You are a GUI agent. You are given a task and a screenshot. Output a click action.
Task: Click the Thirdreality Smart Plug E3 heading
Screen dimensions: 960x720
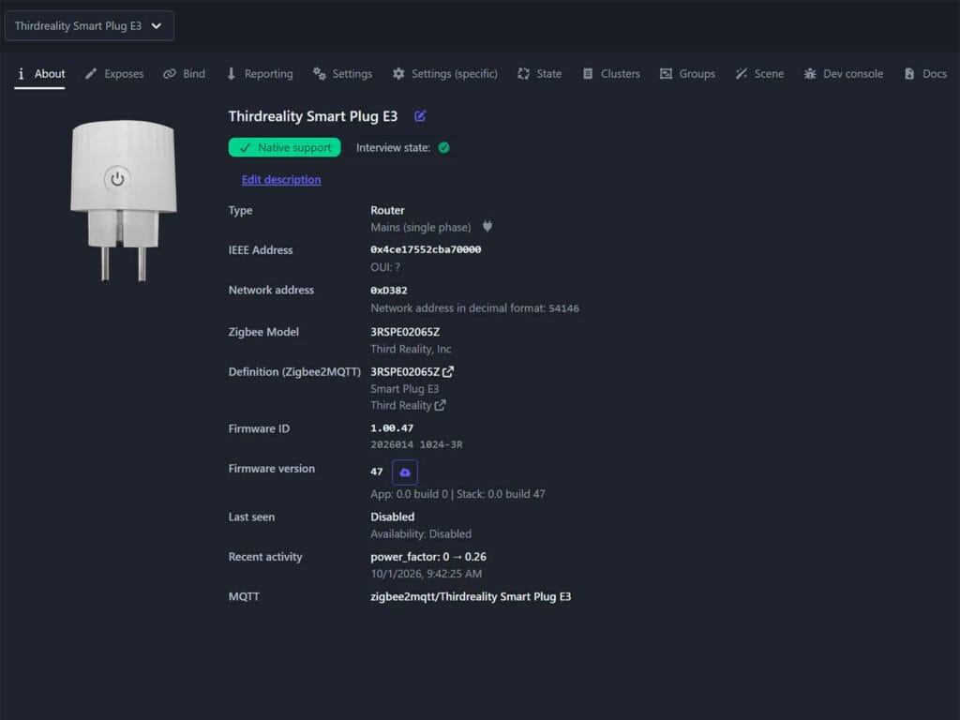(x=313, y=116)
